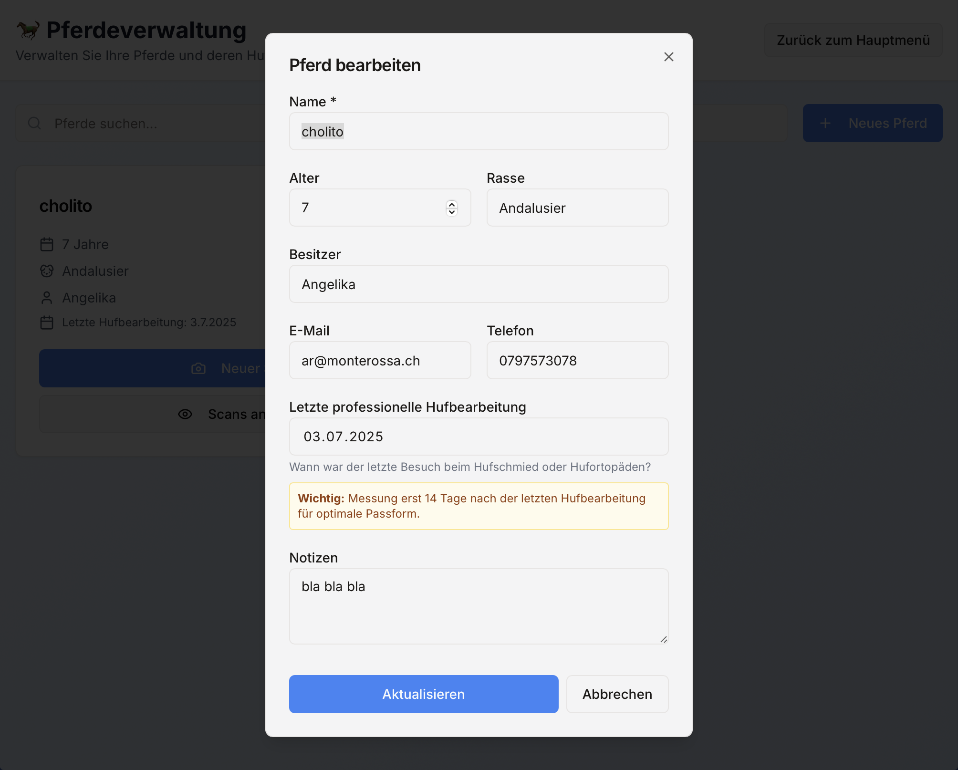
Task: Click the eye icon next to Scans
Action: (185, 414)
